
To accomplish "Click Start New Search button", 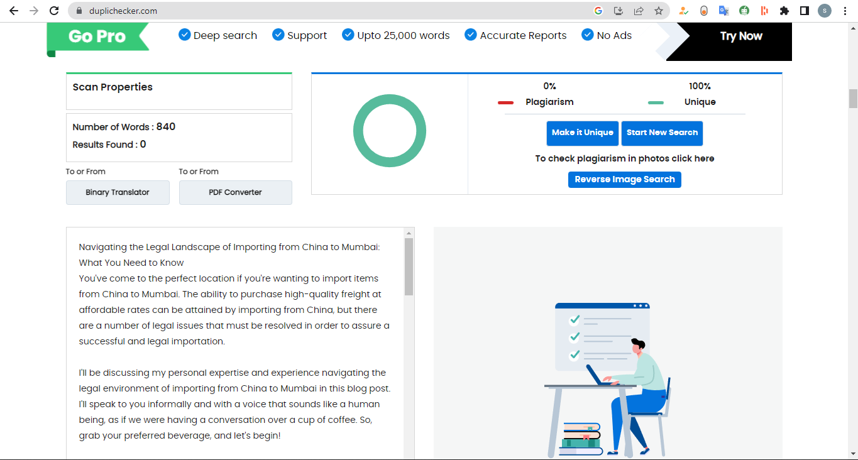I will pos(662,133).
